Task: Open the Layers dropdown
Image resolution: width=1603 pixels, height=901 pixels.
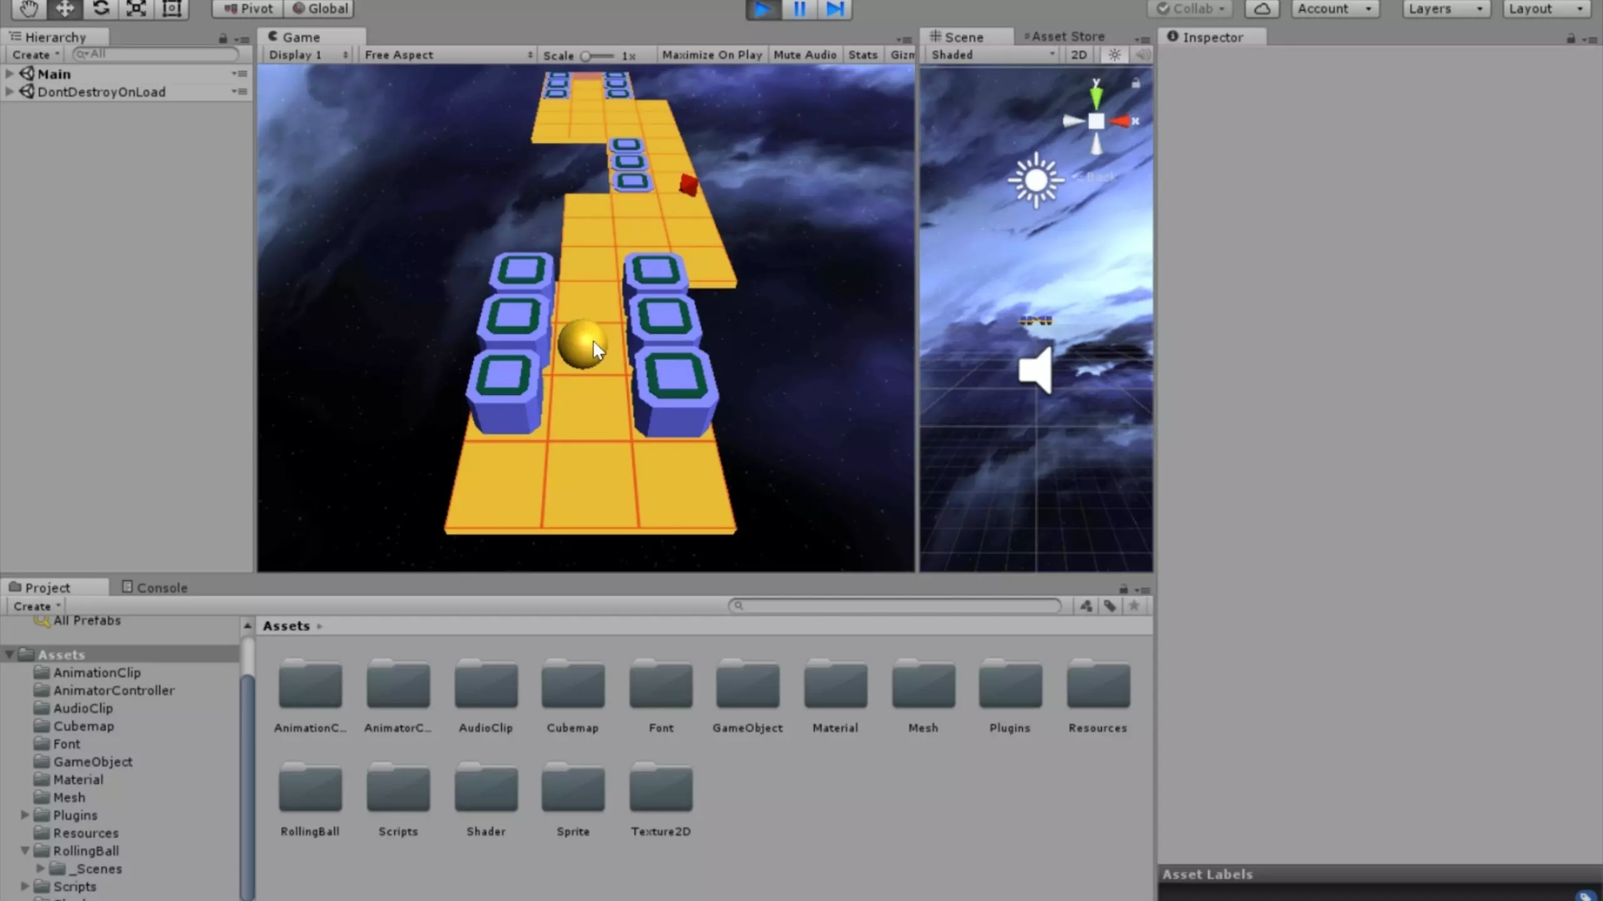Action: [x=1445, y=9]
